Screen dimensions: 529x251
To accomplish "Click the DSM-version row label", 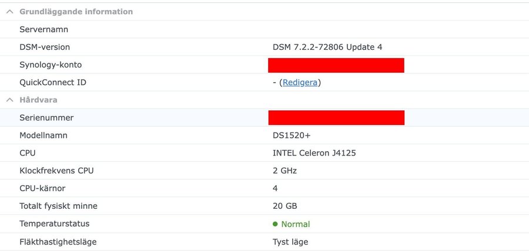I will [45, 47].
